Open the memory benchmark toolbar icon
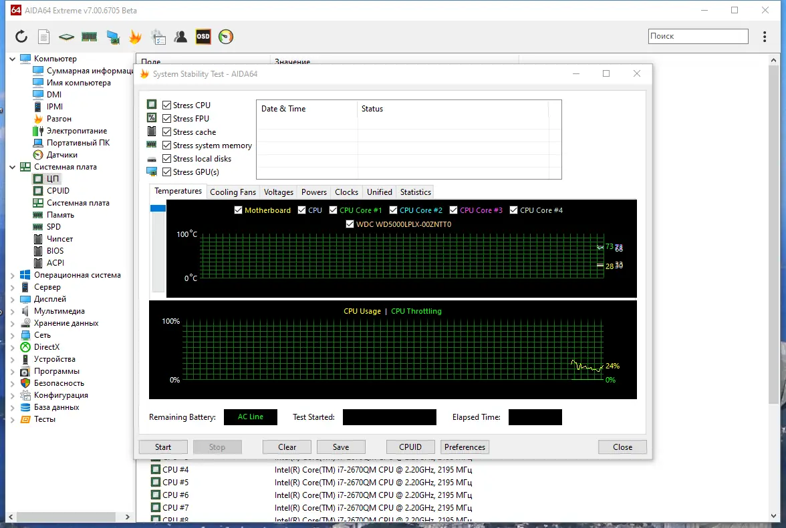 [x=90, y=37]
